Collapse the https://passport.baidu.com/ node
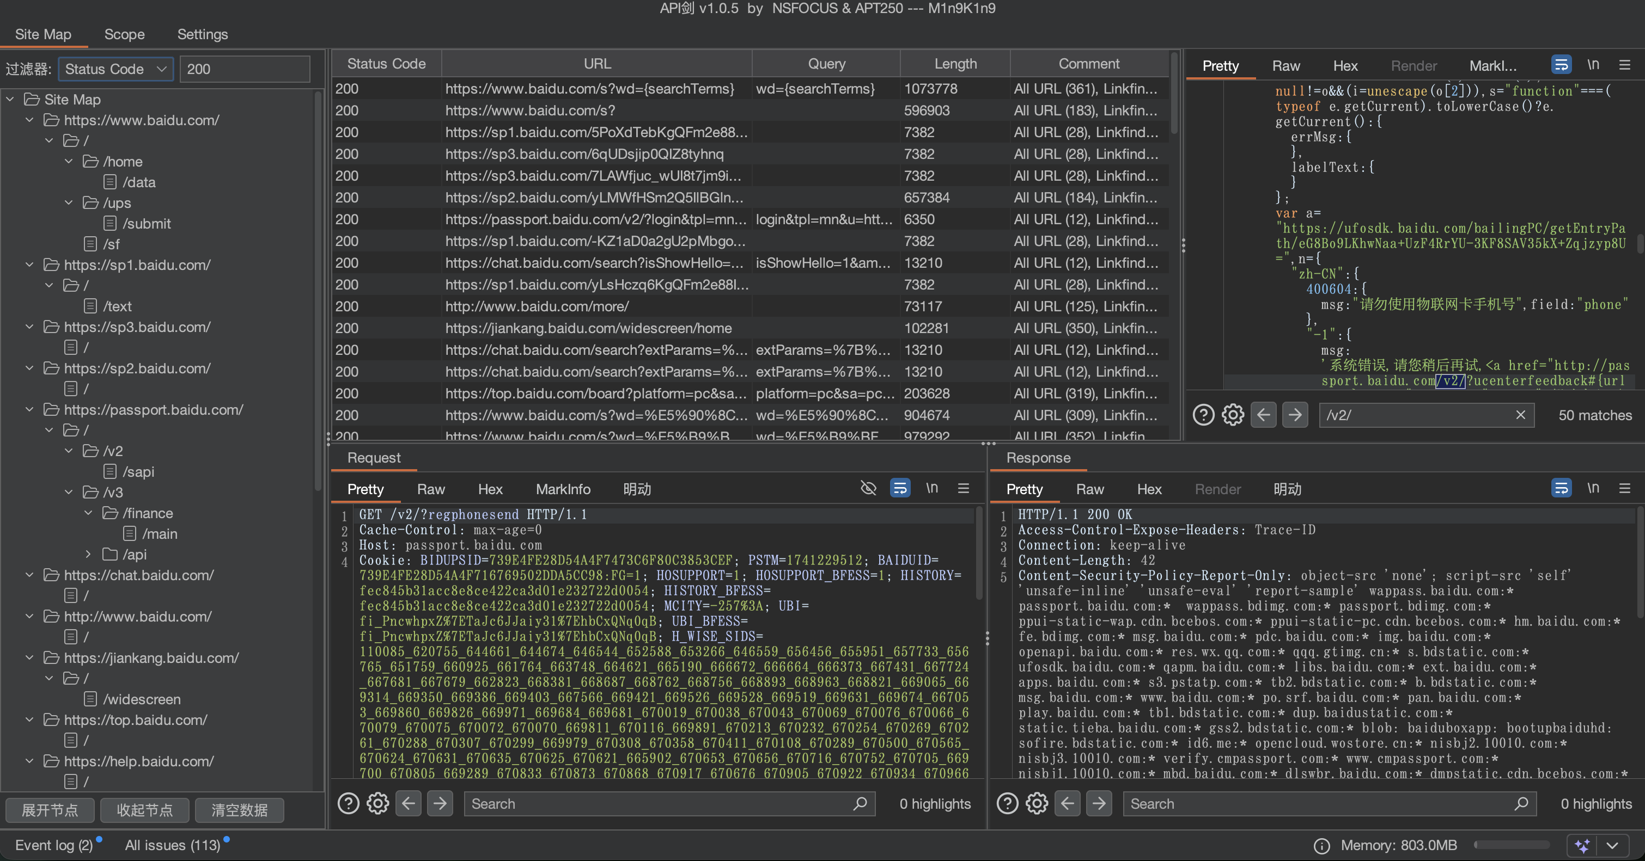1645x861 pixels. point(29,410)
